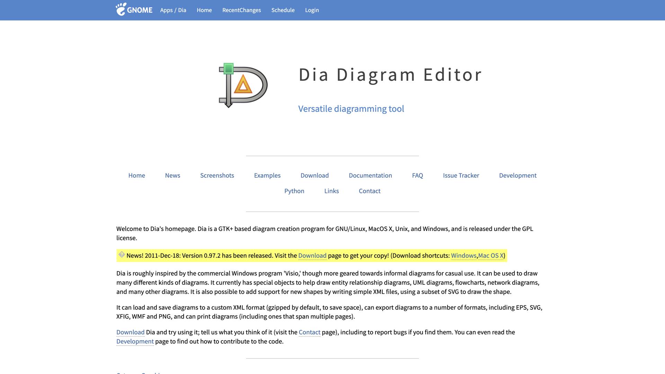Screen dimensions: 665x374
Task: Open the Issue Tracker link
Action: tap(461, 175)
